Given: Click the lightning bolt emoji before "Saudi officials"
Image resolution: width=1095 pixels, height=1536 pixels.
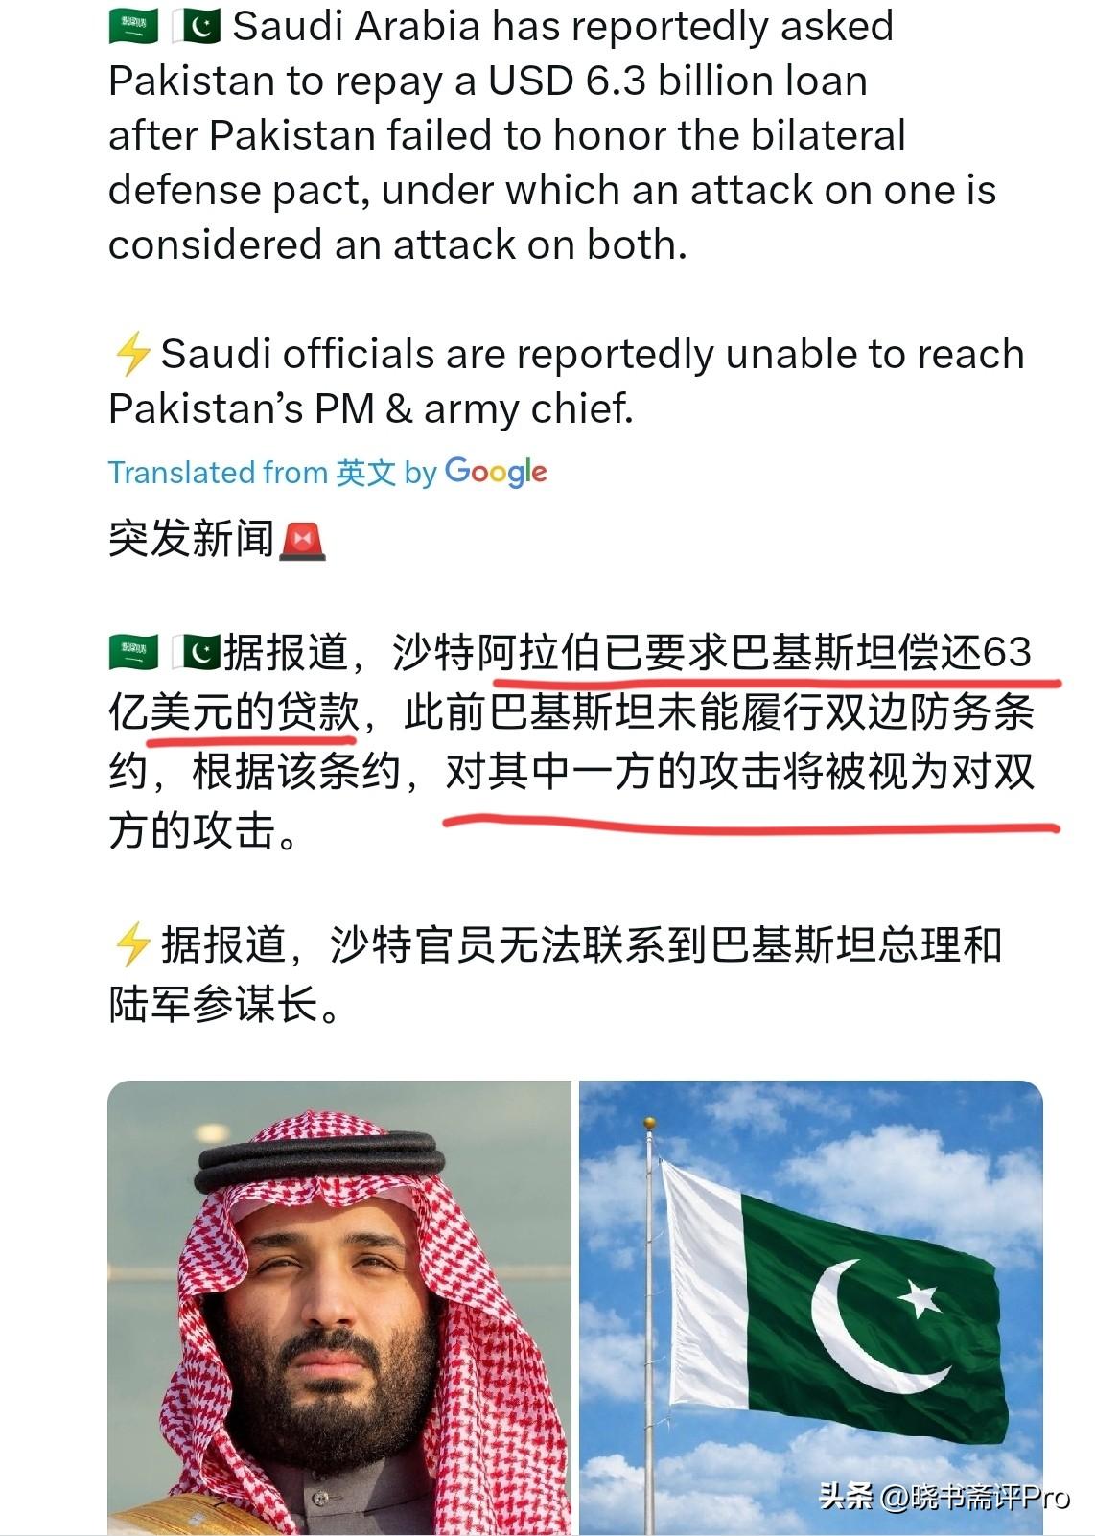Looking at the screenshot, I should pyautogui.click(x=132, y=354).
